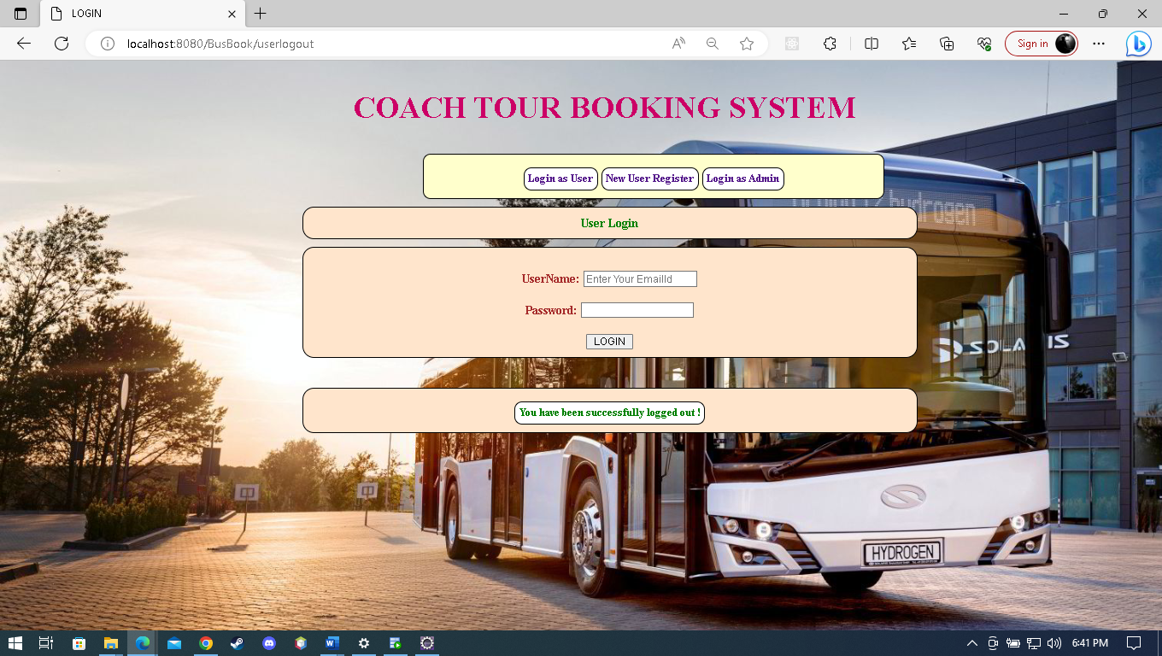Click the New User Register button
Image resolution: width=1162 pixels, height=656 pixels.
(x=649, y=179)
